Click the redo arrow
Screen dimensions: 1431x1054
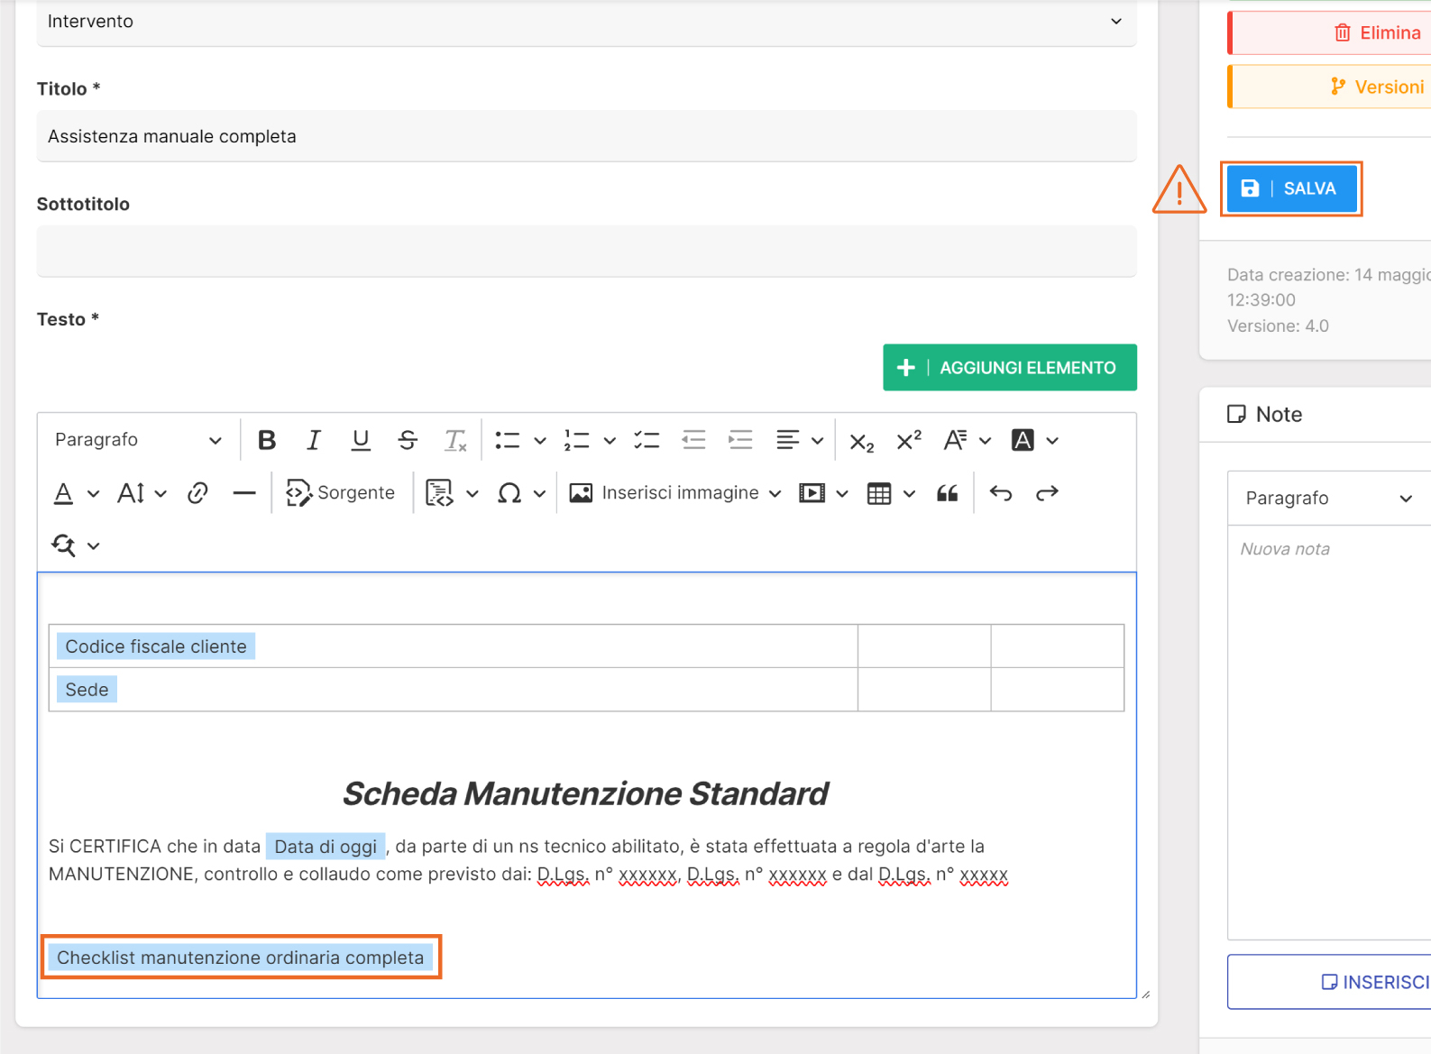coord(1047,493)
